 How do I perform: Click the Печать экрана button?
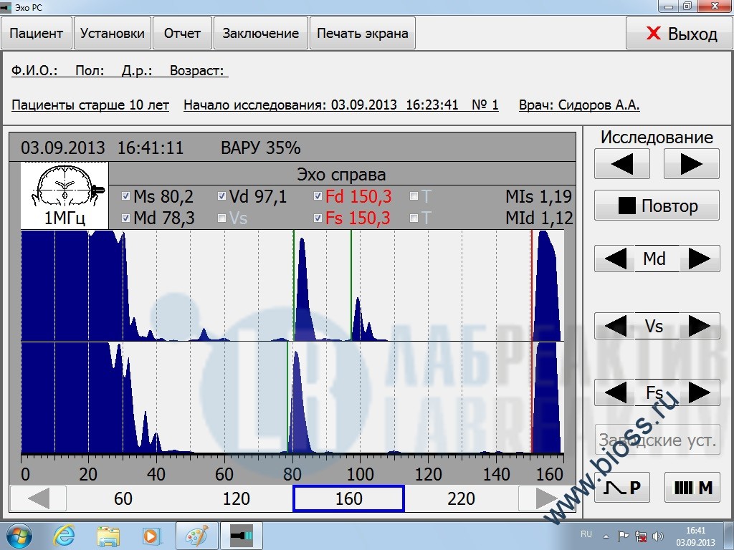pyautogui.click(x=362, y=34)
